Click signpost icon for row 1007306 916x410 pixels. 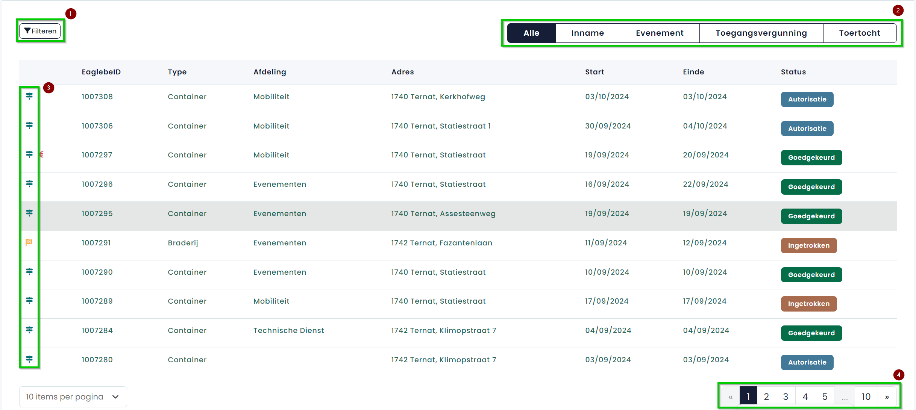[x=29, y=126]
